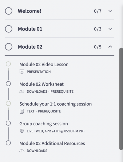Click the live broadcast icon under Group coaching
The image size is (123, 162).
(x=22, y=131)
